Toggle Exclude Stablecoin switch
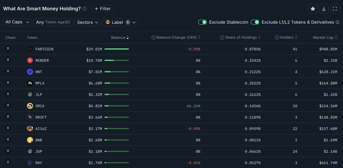Viewport: 343px width, 168px height. click(202, 22)
